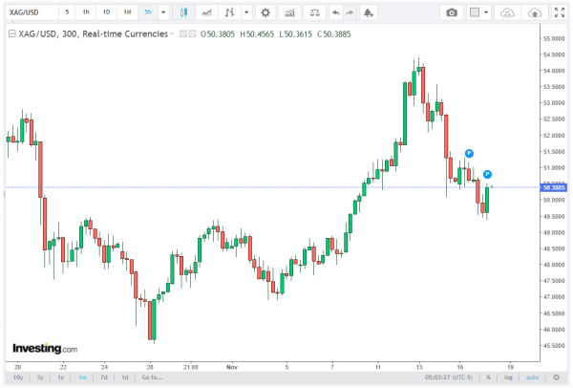
Task: Open the Investing.com logo link
Action: 44,349
